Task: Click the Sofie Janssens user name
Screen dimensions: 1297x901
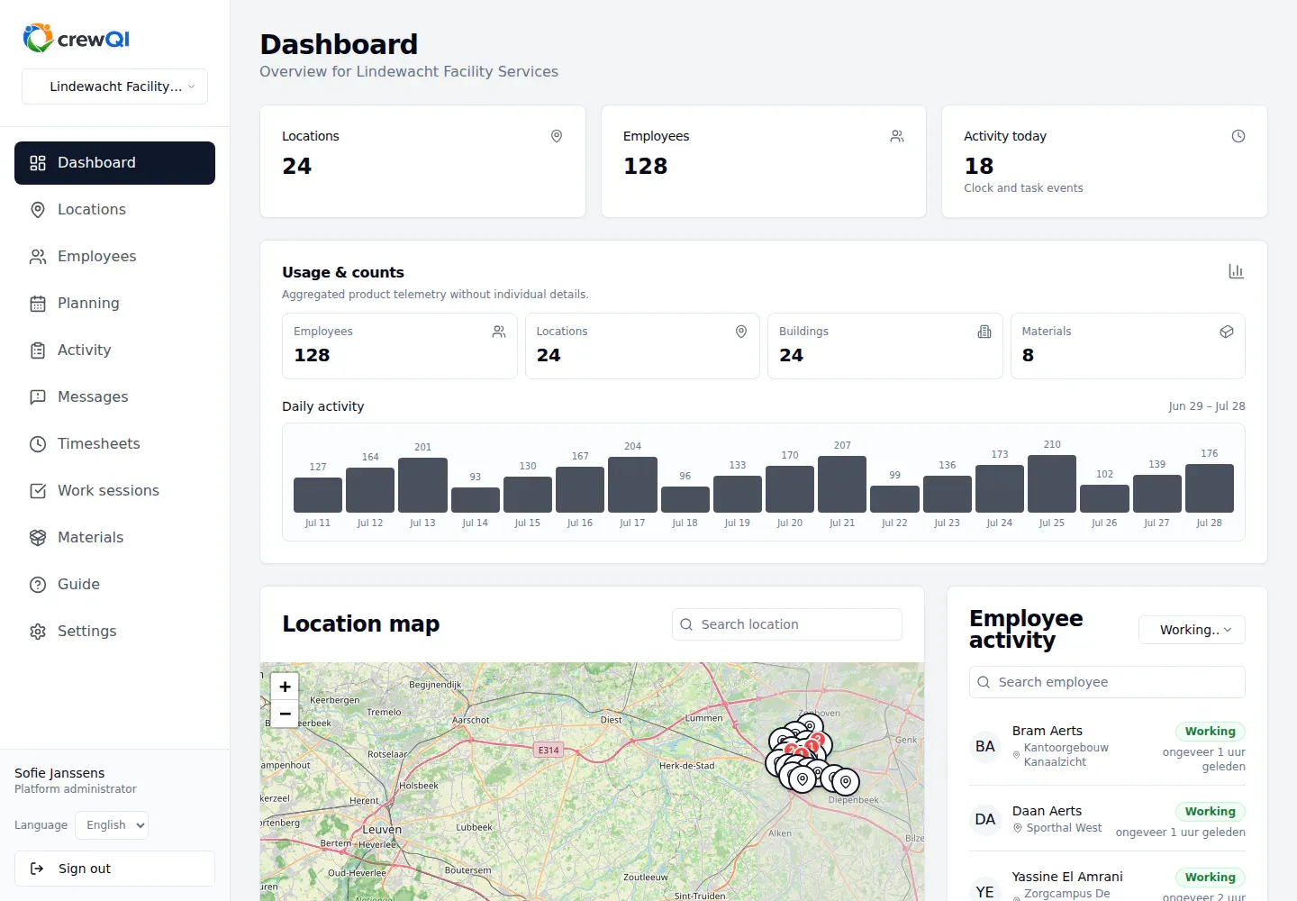Action: [x=59, y=773]
